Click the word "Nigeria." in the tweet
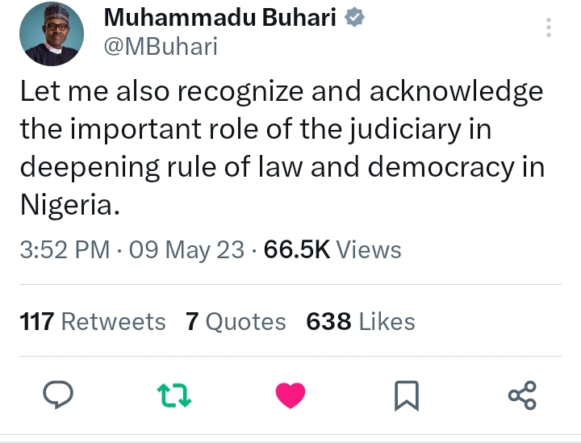This screenshot has width=581, height=443. click(70, 205)
